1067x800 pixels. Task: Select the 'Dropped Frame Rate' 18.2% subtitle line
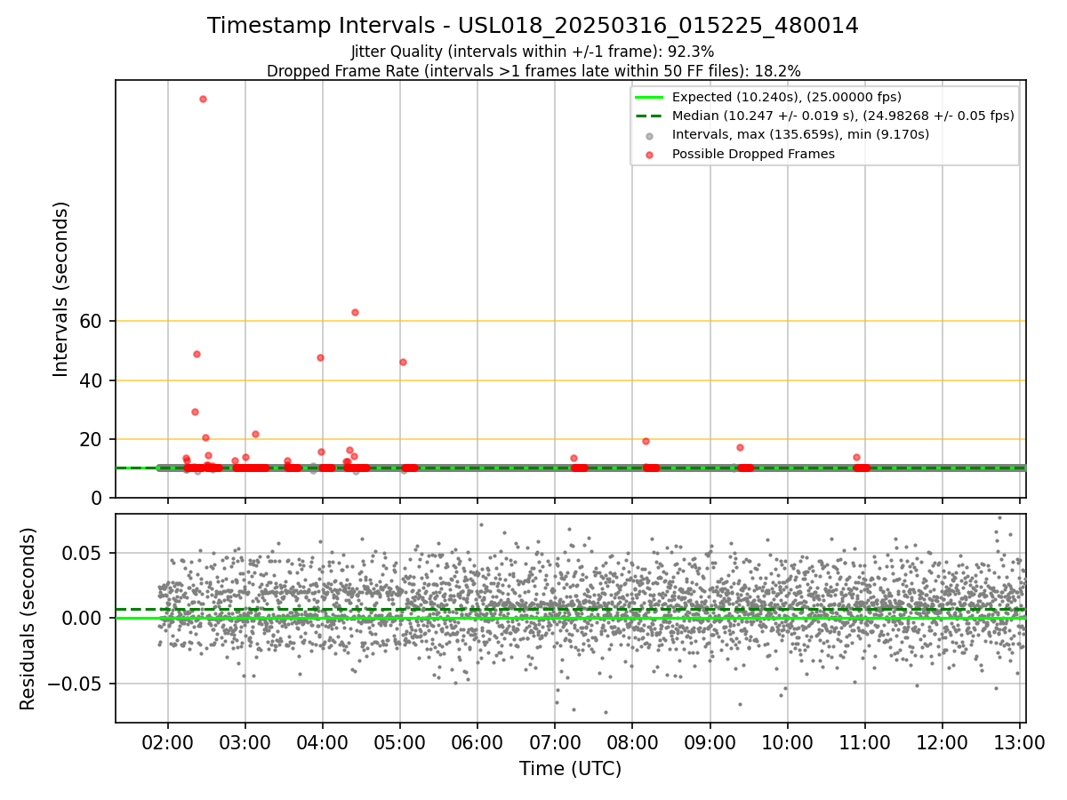pyautogui.click(x=533, y=71)
